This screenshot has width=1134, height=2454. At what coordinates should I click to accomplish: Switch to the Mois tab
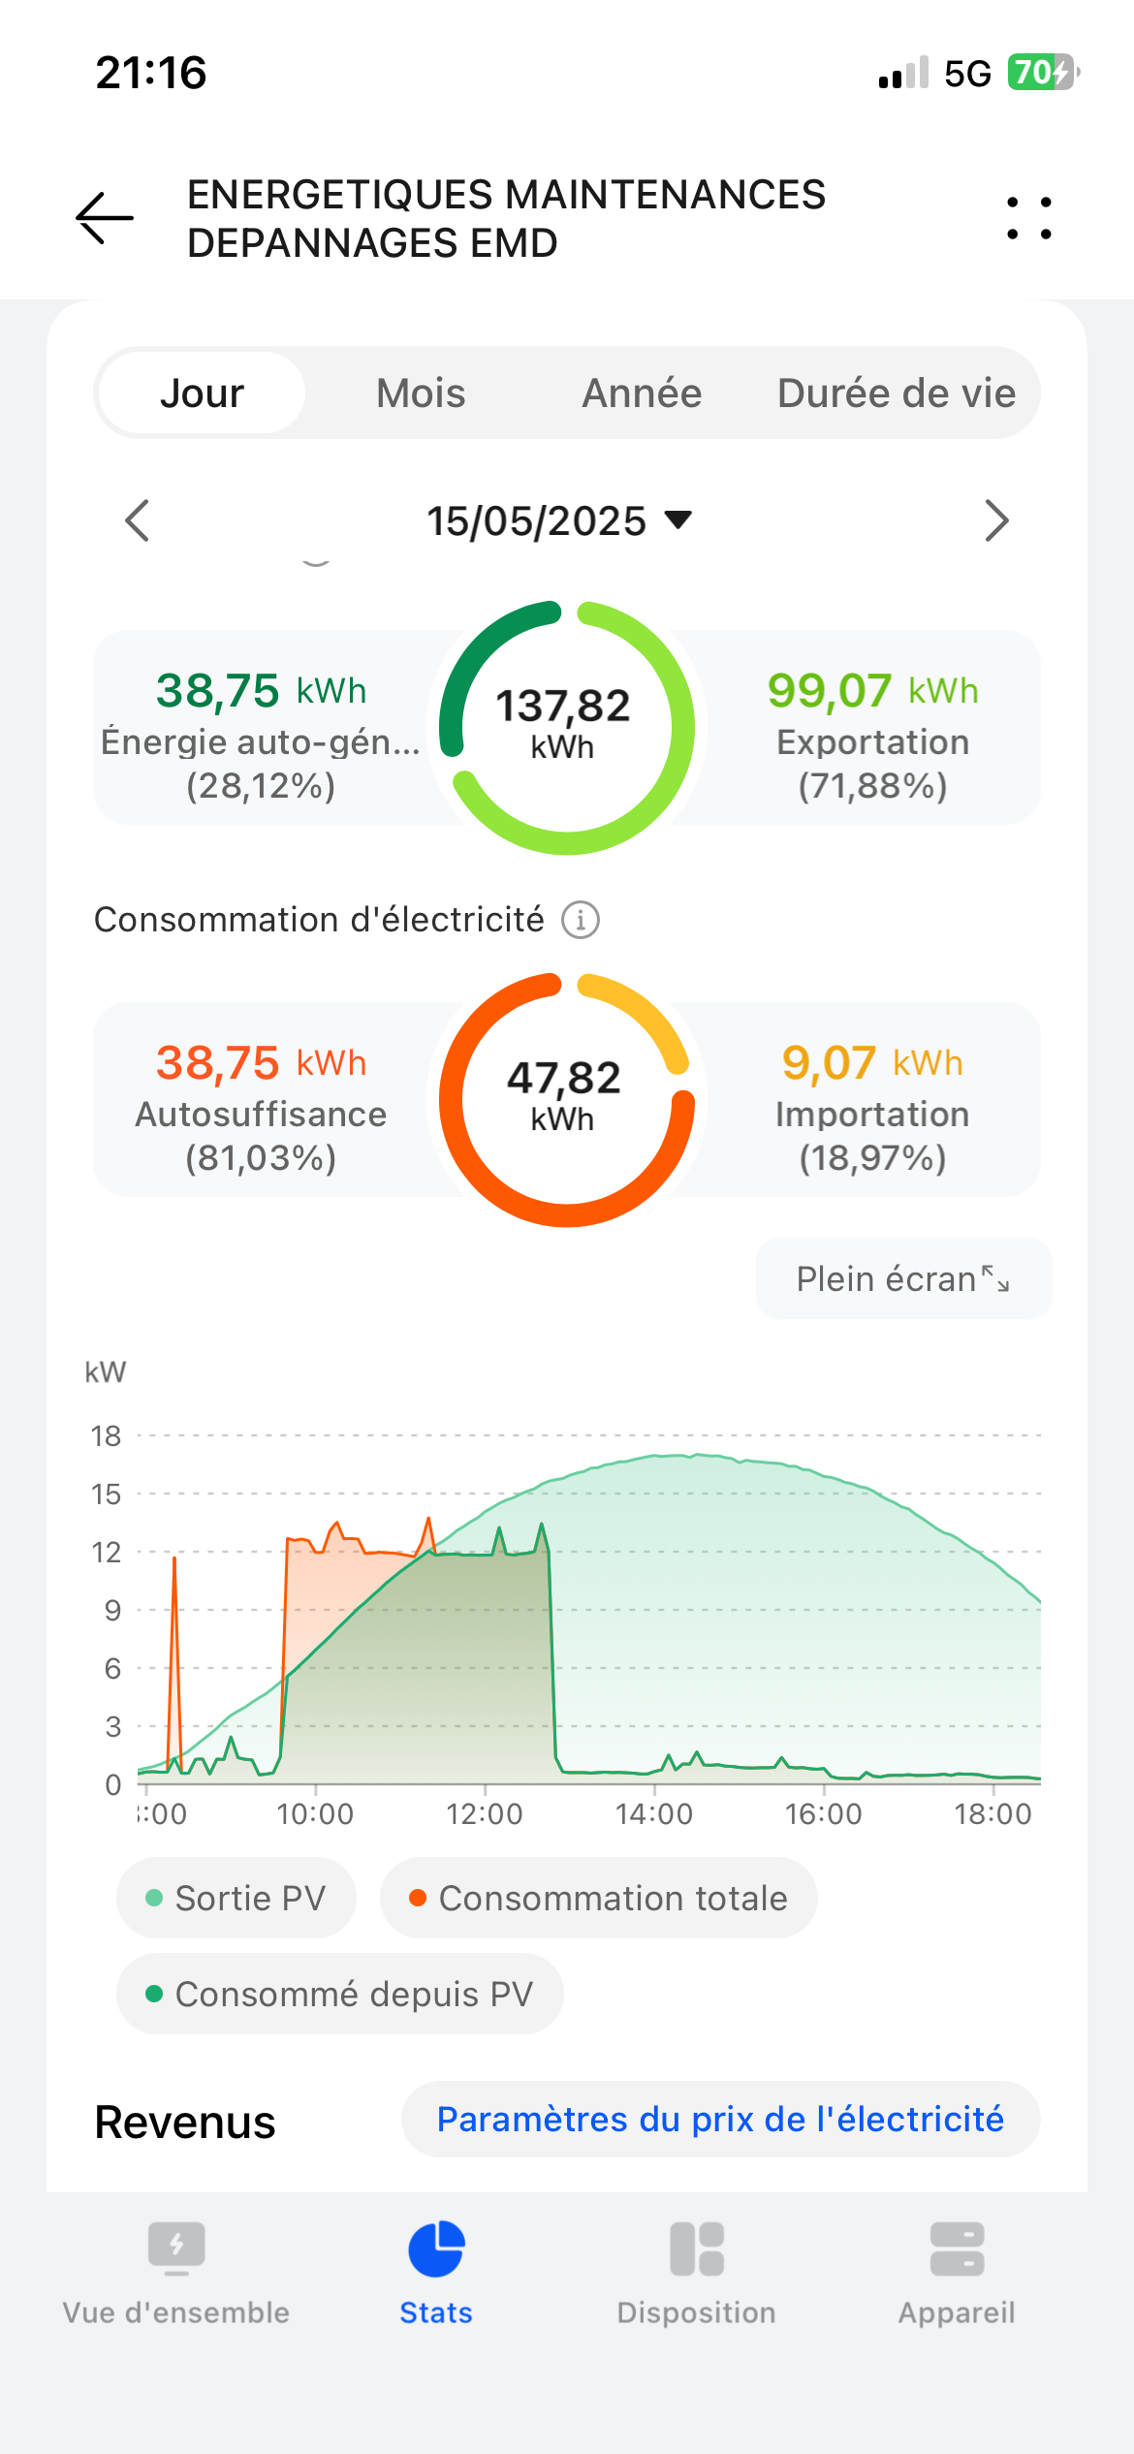coord(421,393)
